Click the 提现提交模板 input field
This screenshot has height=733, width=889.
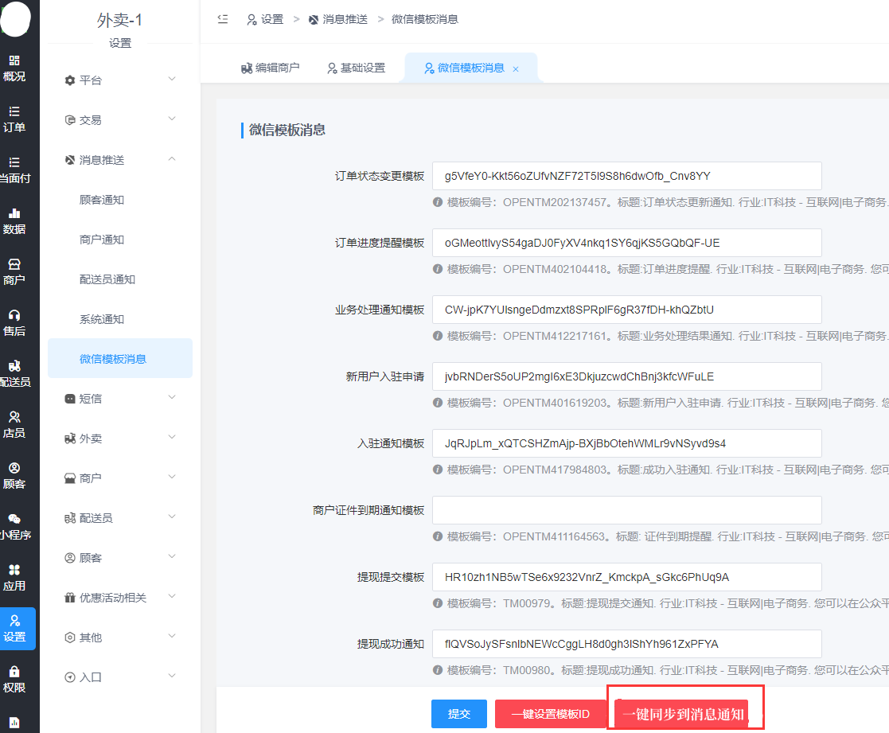pyautogui.click(x=626, y=577)
